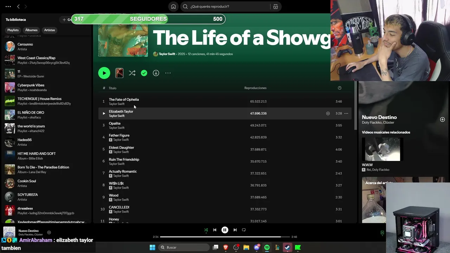Open TECHENGUE House Remixs playlist
Screen dimensions: 450x253
(47, 101)
